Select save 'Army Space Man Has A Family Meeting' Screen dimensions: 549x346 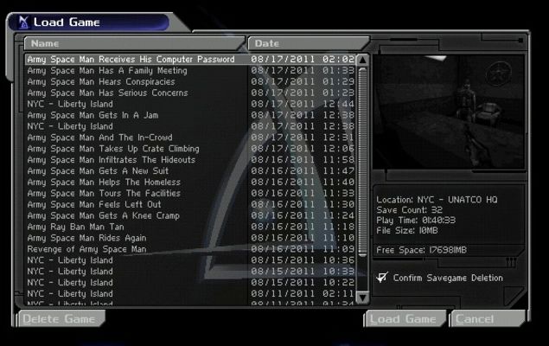pos(190,70)
